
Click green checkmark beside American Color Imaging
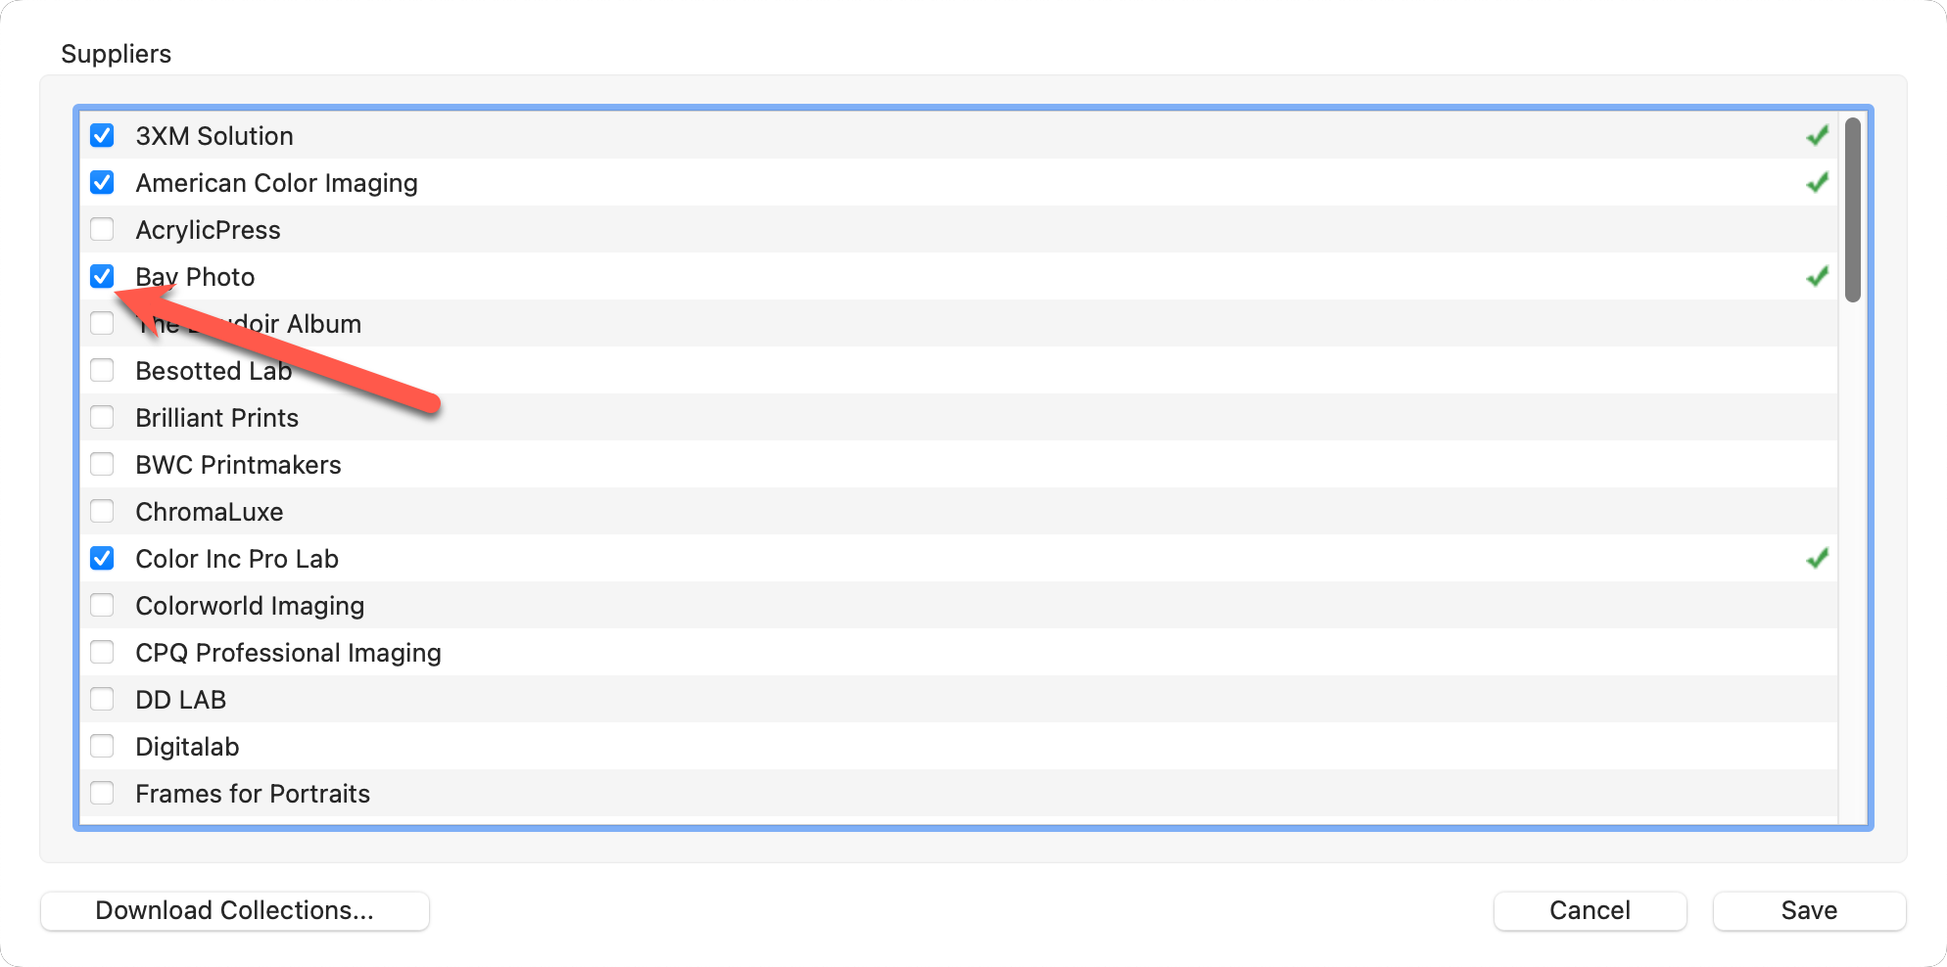(1817, 183)
